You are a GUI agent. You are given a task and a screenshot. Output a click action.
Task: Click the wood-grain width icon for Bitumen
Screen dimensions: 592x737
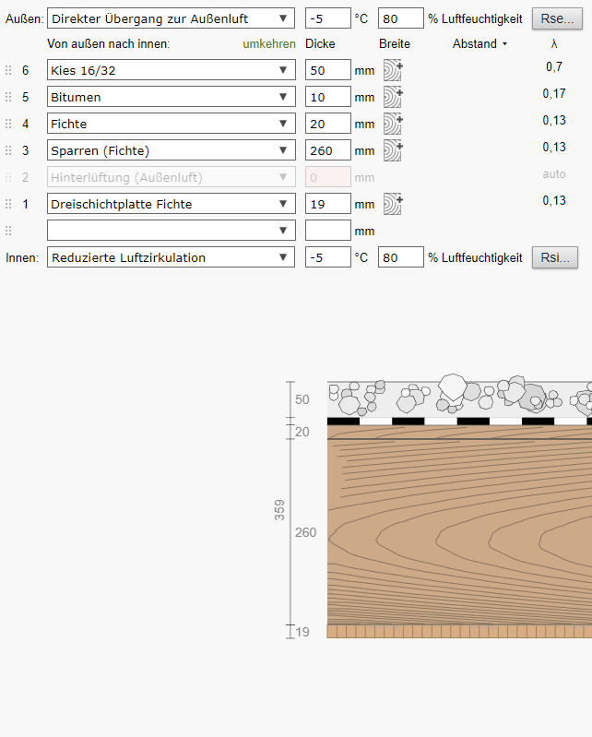click(x=393, y=97)
